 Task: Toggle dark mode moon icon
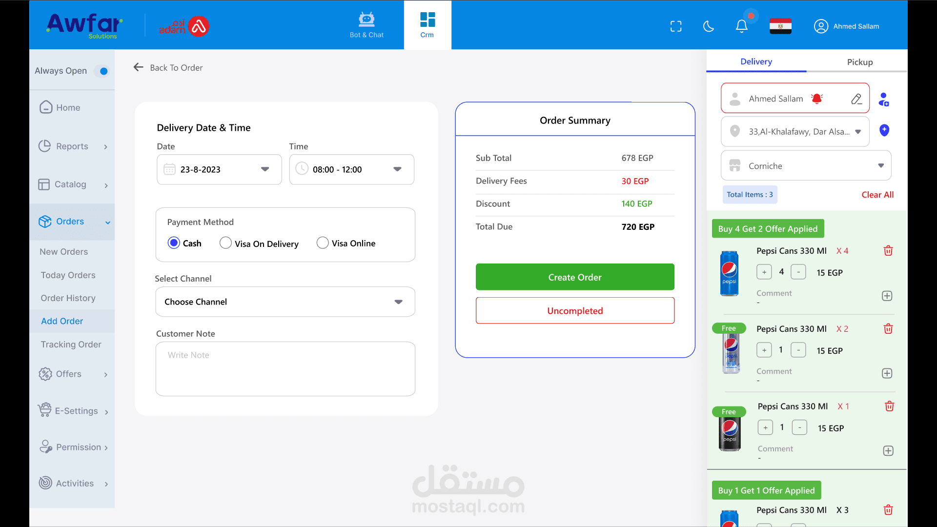[709, 26]
